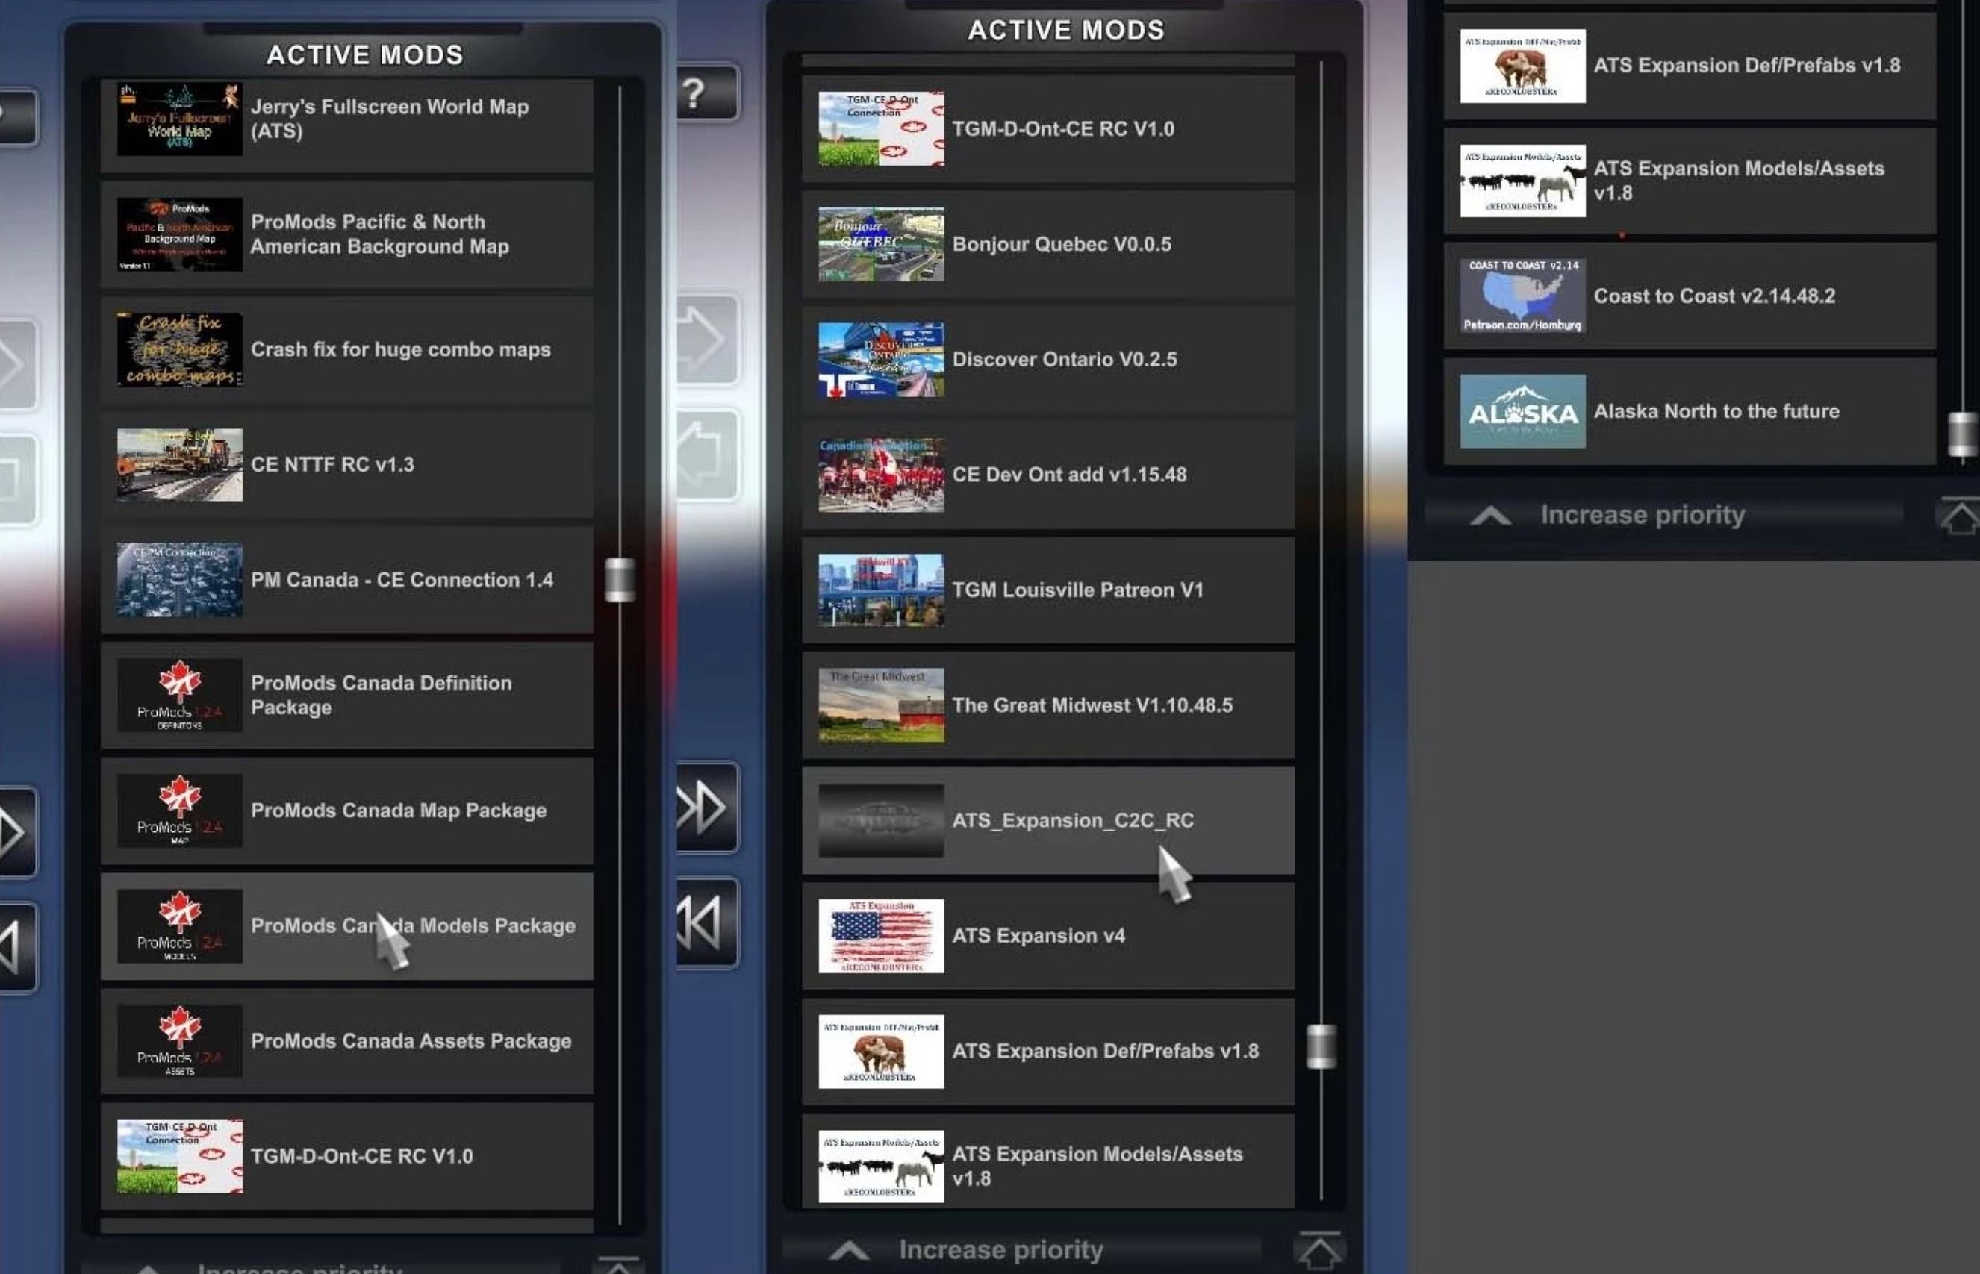The height and width of the screenshot is (1274, 1980).
Task: Click the left panel scrollbar handle
Action: pos(620,579)
